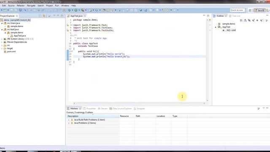Minimize the Project Explorer panel
The image size is (270, 152).
58,16
